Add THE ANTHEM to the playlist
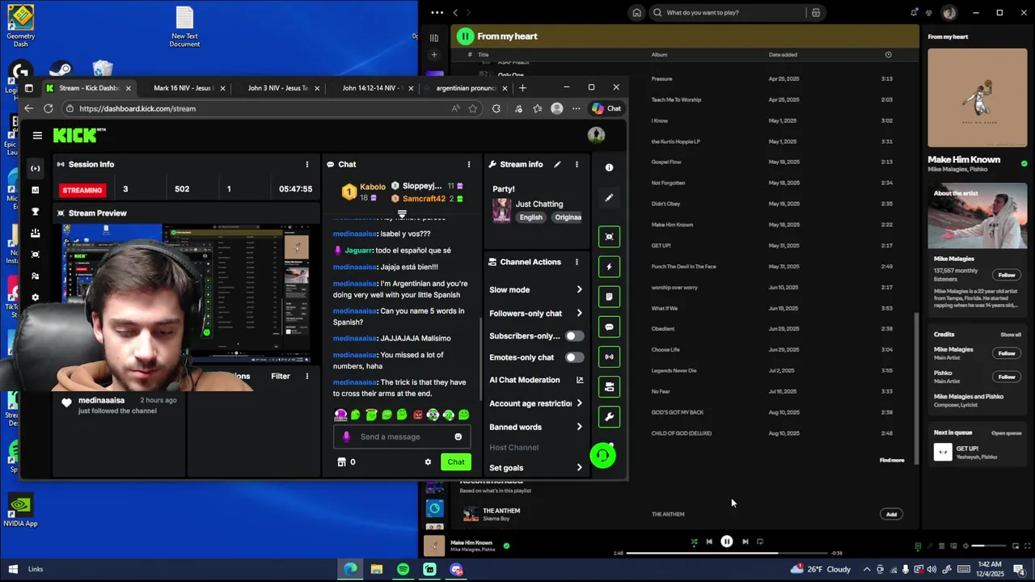The image size is (1035, 582). click(x=891, y=514)
